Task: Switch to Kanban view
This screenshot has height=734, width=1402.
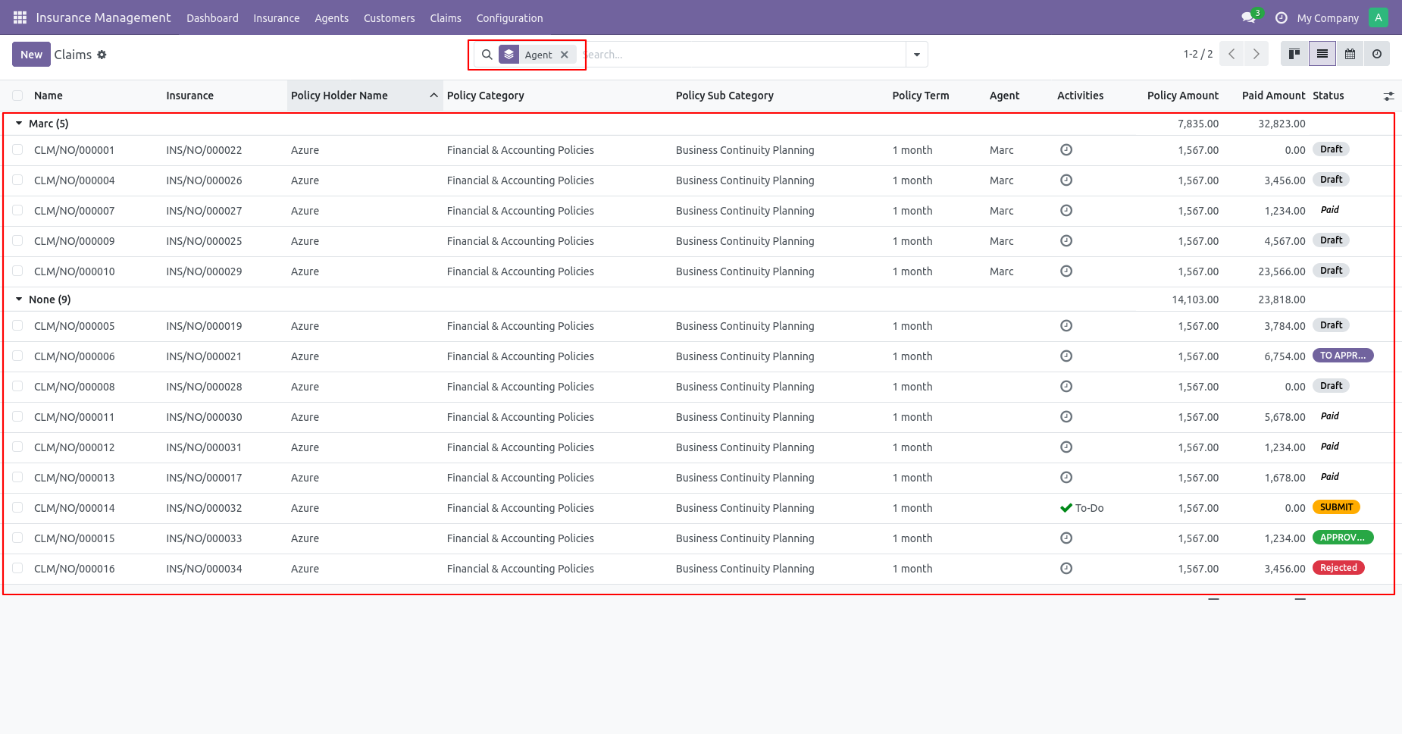Action: (x=1294, y=54)
